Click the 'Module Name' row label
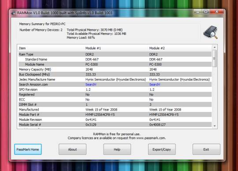 click(35, 64)
